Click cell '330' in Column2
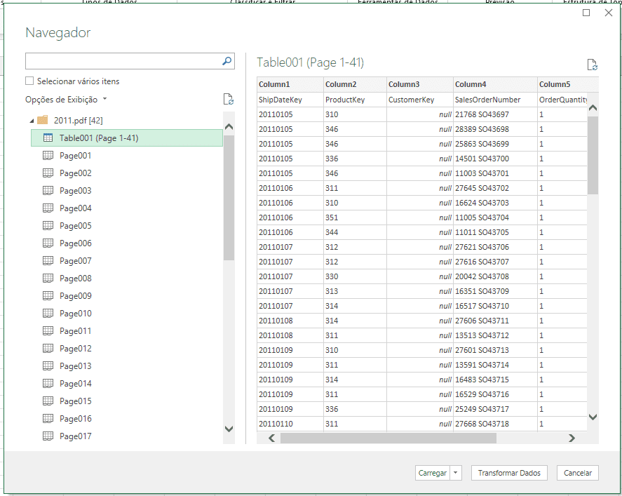 coord(355,276)
